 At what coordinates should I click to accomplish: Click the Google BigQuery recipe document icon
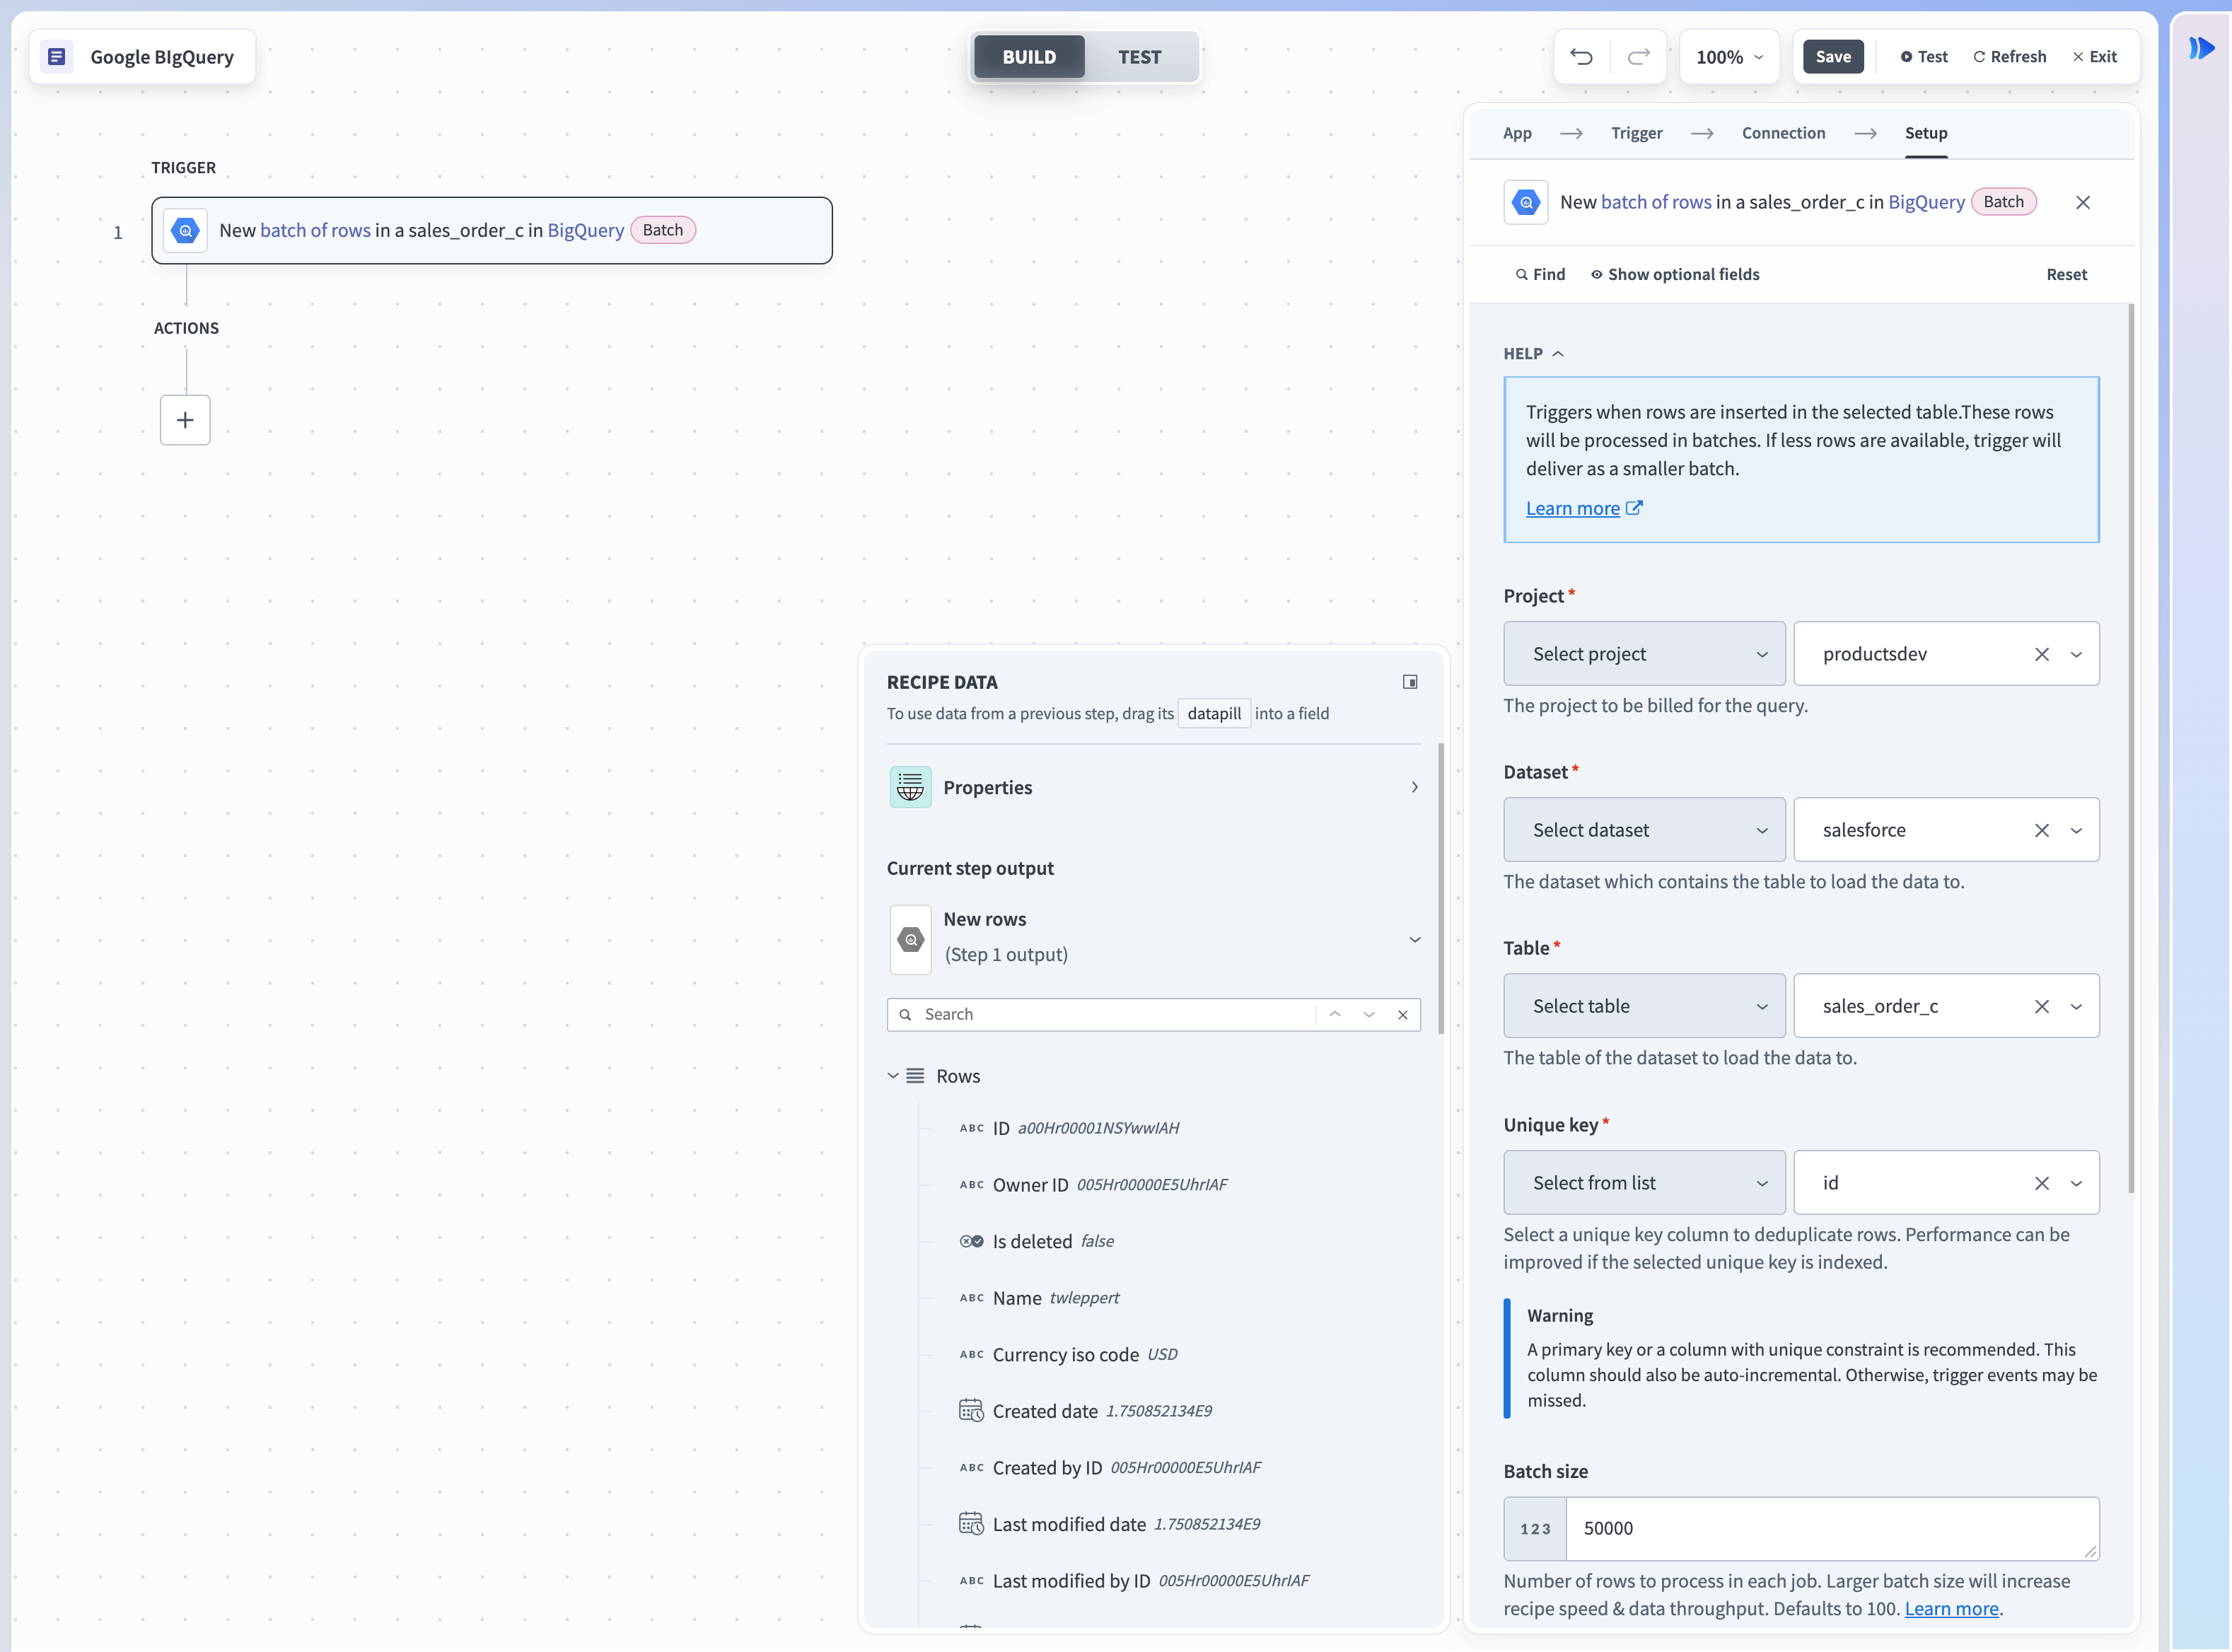coord(57,57)
